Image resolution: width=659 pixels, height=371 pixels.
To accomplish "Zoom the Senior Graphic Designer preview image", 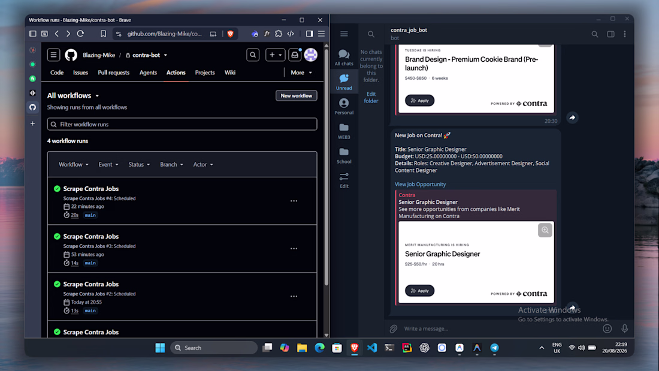I will 545,230.
